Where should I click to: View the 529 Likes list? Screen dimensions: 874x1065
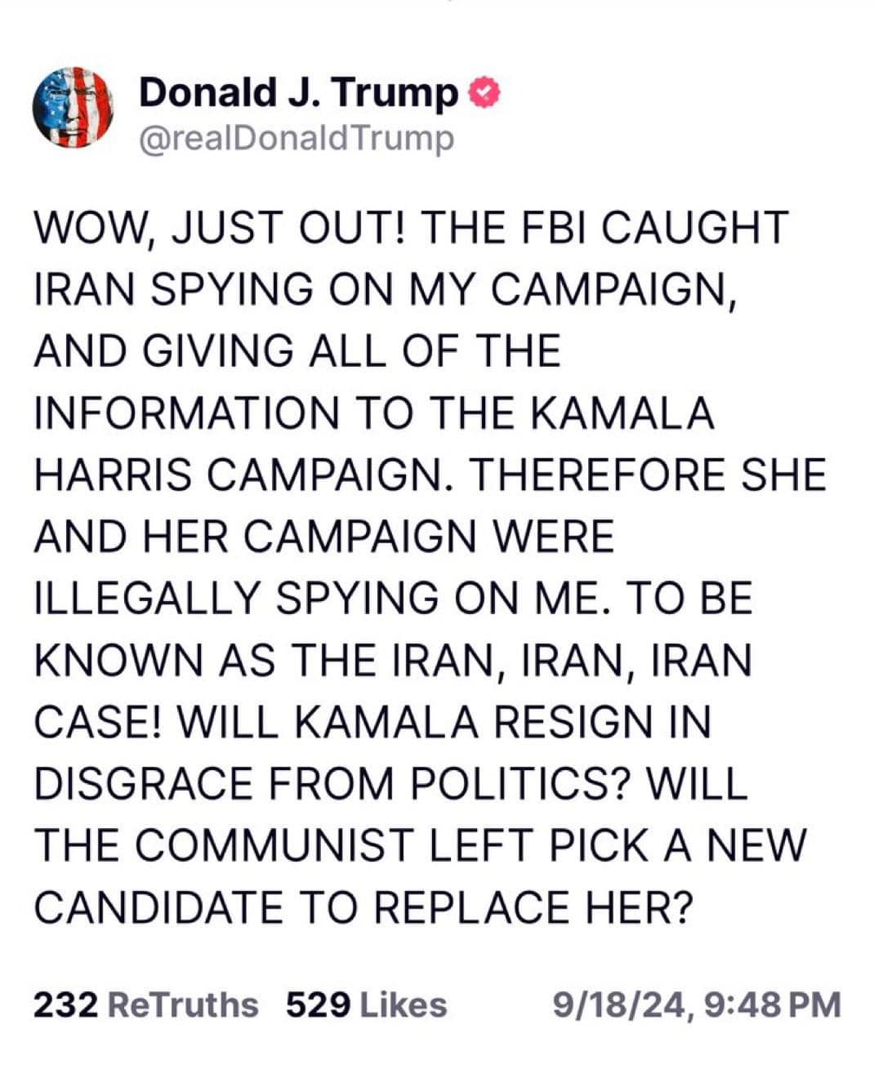click(x=367, y=1005)
